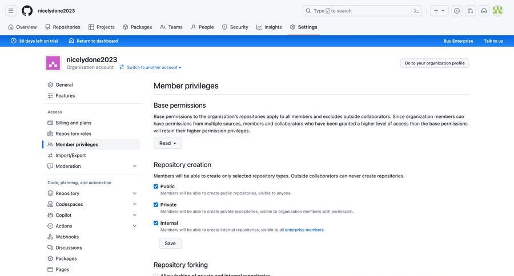Open the Insights tab

coord(269,27)
